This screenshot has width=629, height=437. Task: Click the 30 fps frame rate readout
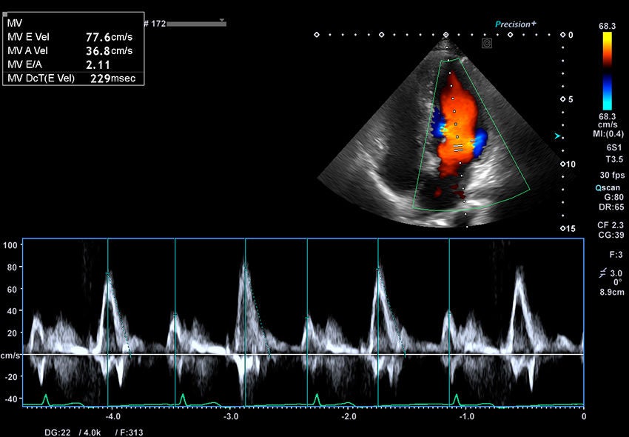tap(612, 175)
